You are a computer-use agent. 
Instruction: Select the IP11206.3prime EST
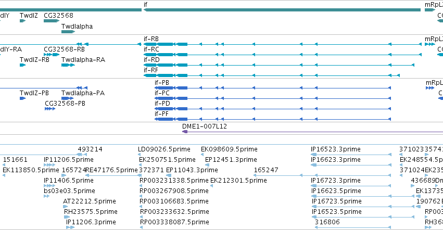[91, 223]
